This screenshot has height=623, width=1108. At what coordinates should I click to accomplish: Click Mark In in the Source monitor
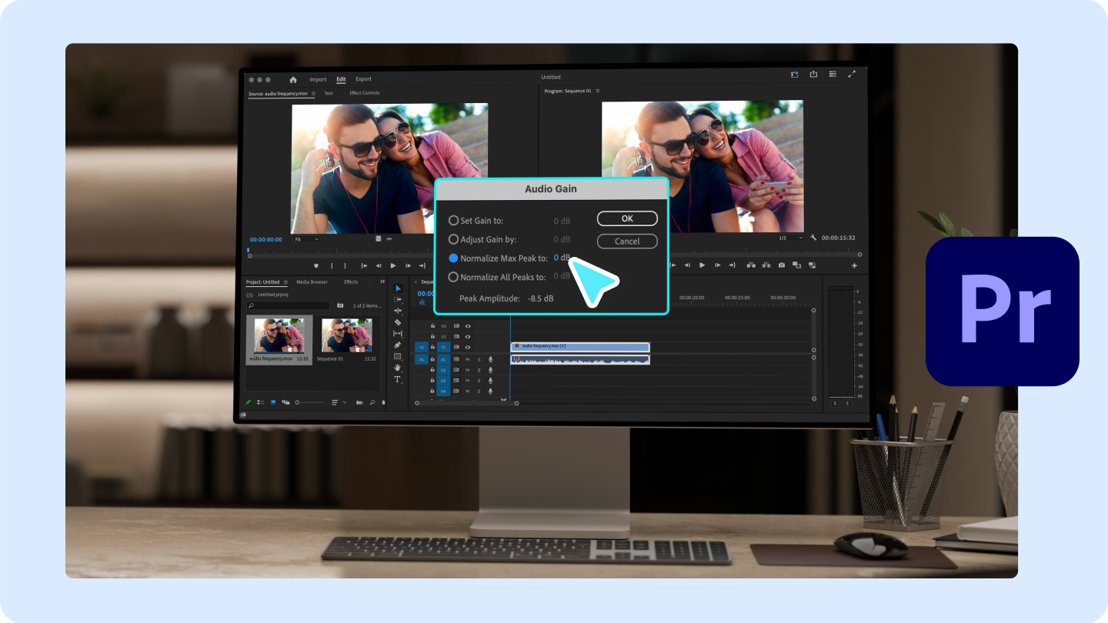click(x=332, y=265)
